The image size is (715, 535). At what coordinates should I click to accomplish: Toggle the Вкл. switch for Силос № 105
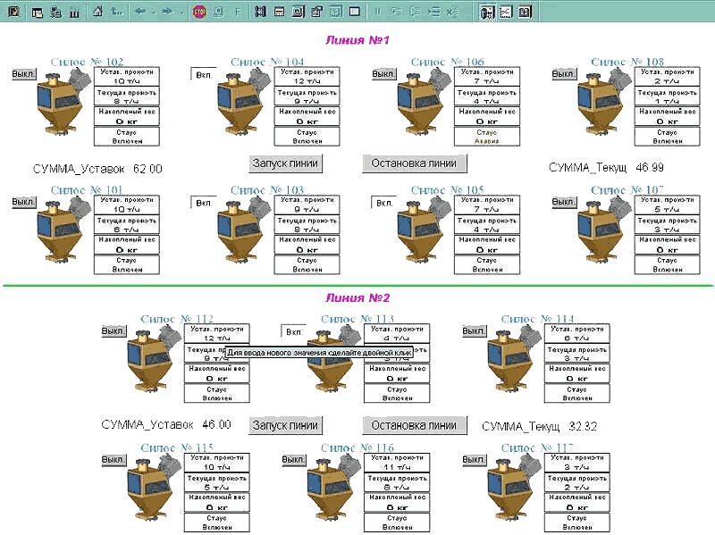(384, 203)
